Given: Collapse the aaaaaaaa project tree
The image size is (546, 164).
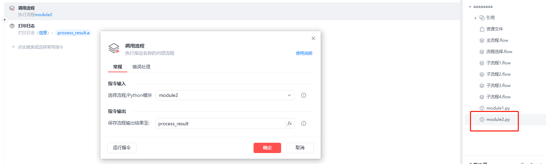Looking at the screenshot, I should [x=470, y=7].
